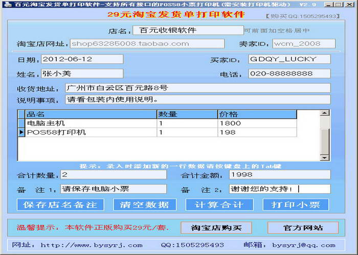
Task: Click the 品名 column header
Action: 91,114
